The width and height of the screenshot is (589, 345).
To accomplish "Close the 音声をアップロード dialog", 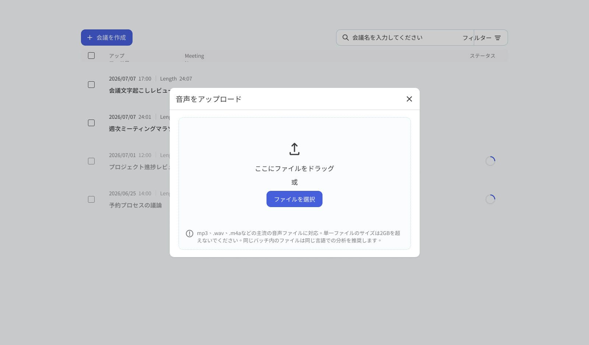I will [409, 99].
